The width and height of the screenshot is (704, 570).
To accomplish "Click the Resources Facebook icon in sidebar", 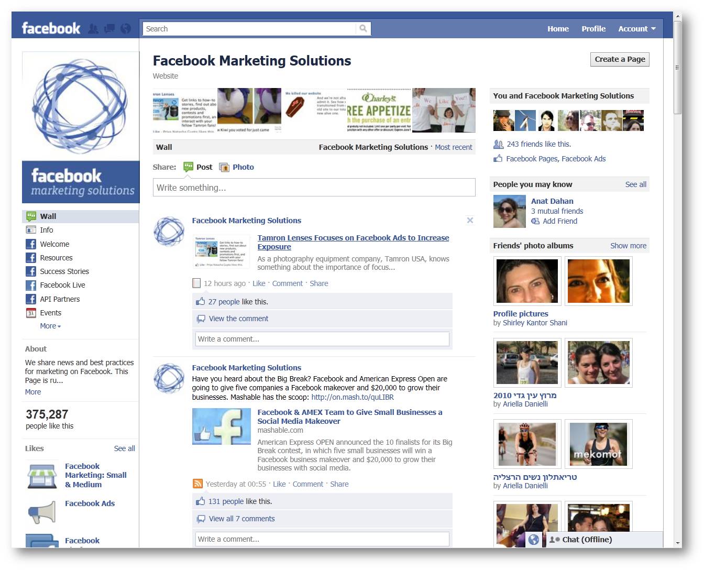I will 31,258.
